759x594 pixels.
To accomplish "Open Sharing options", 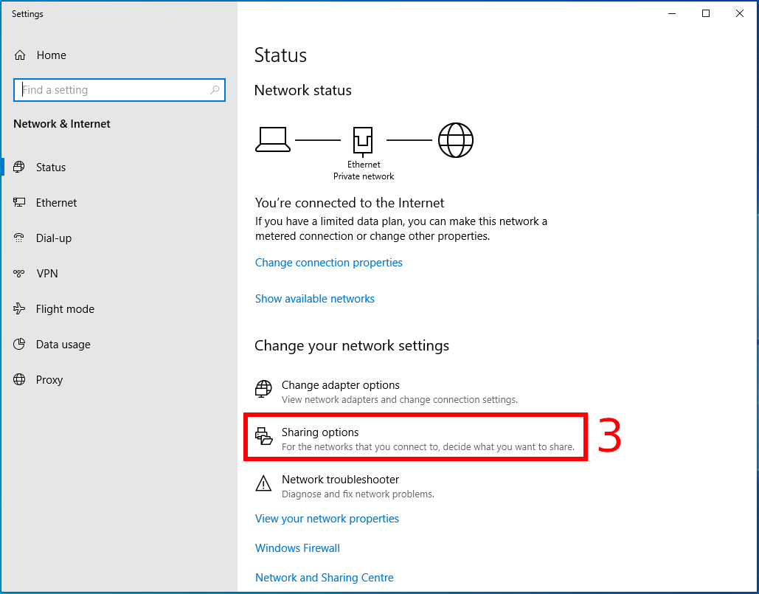I will [320, 432].
